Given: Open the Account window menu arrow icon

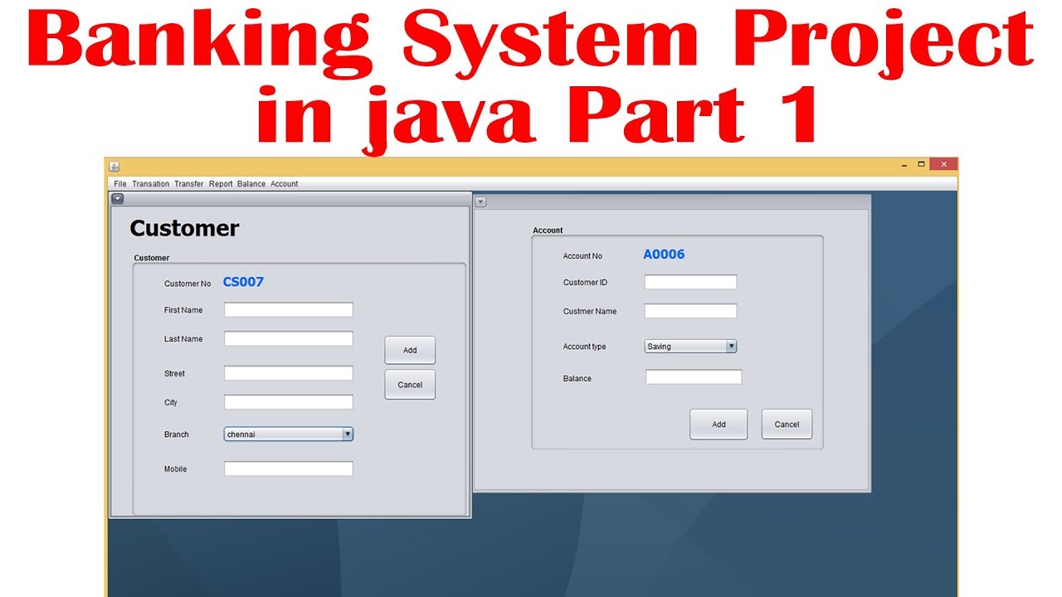Looking at the screenshot, I should click(x=480, y=201).
